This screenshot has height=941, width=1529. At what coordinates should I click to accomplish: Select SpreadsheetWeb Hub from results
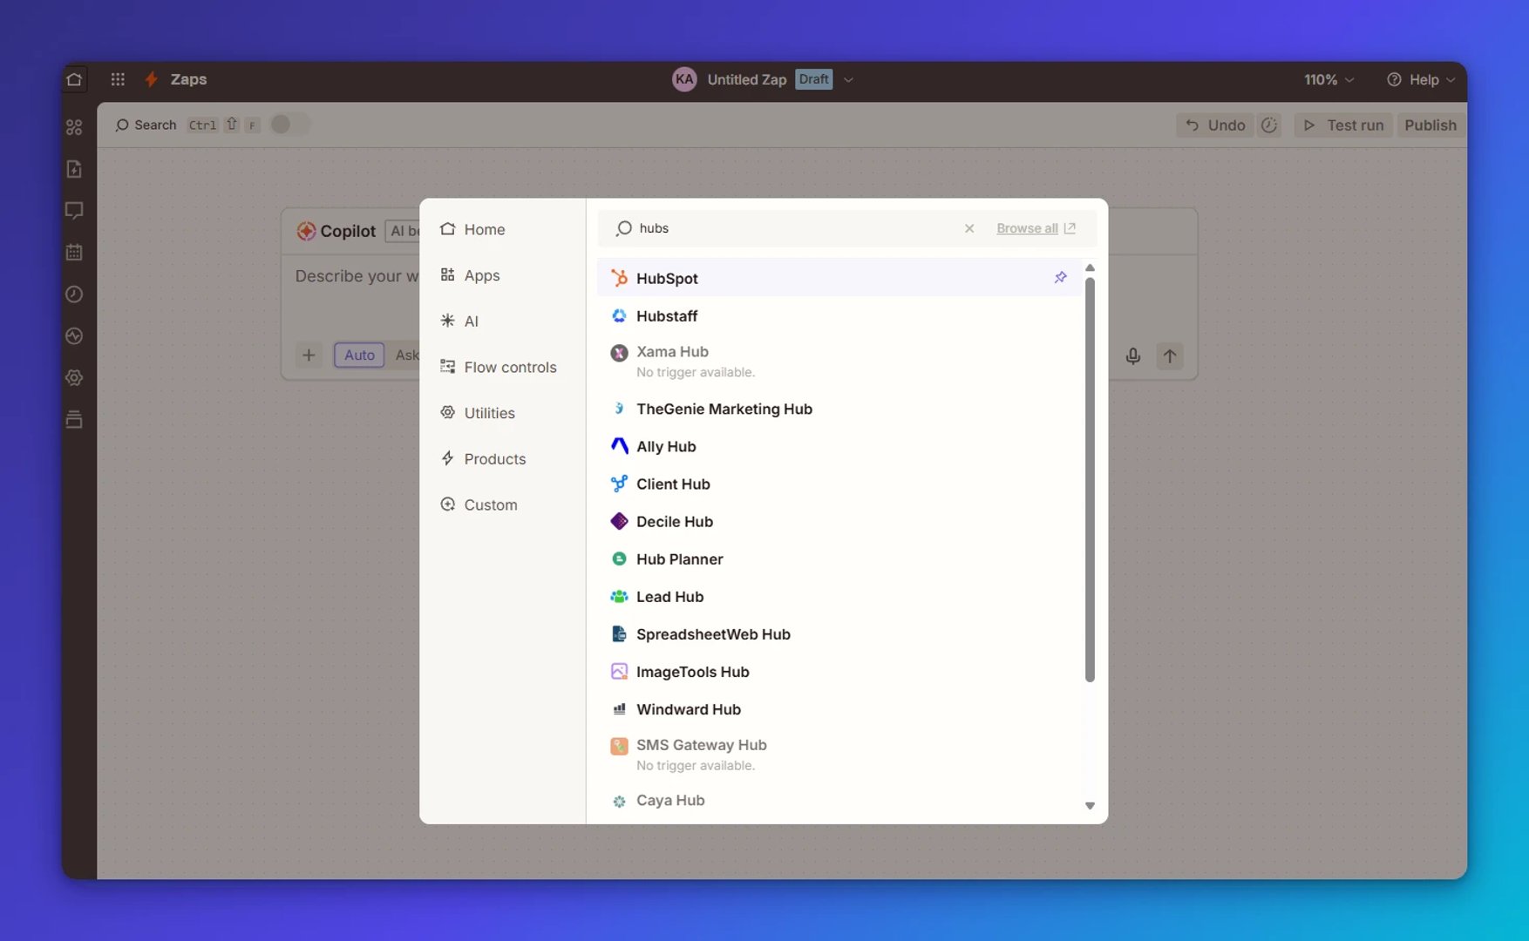click(x=839, y=634)
